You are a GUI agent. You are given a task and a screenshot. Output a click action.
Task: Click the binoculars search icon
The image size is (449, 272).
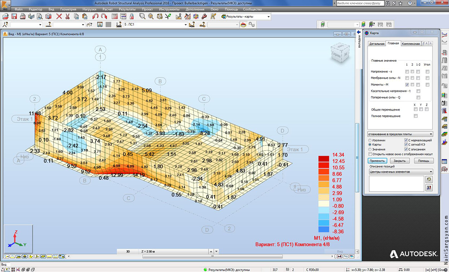[x=387, y=3]
